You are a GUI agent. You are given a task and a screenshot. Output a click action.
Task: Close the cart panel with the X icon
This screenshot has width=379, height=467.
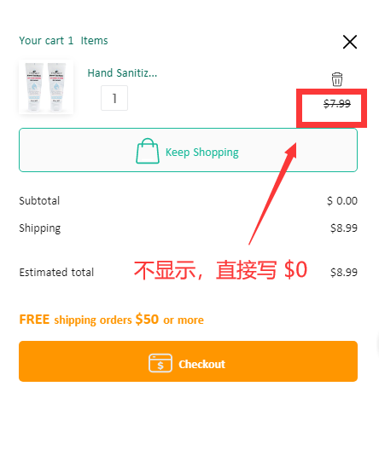350,42
